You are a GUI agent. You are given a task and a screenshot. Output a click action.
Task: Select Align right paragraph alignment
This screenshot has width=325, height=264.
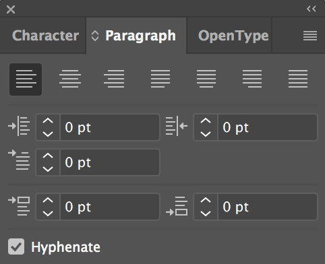[114, 79]
